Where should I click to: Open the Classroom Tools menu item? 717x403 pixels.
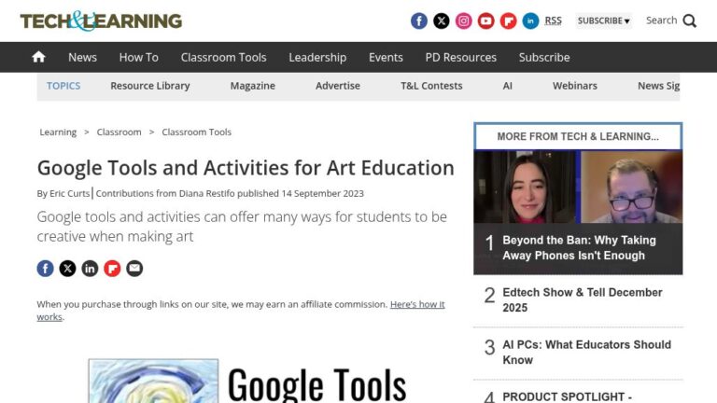click(x=224, y=57)
